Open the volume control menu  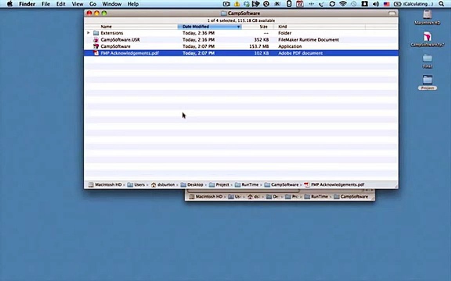pos(376,4)
